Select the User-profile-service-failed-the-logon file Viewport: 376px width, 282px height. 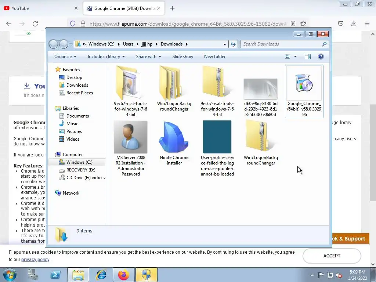[x=217, y=149]
